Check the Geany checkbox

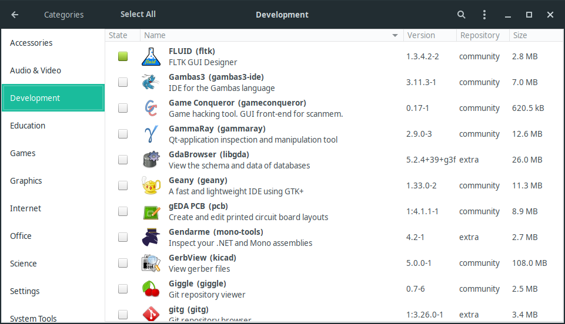coord(123,185)
